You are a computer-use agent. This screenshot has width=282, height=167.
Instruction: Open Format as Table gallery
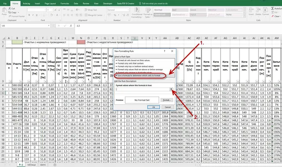click(148, 13)
